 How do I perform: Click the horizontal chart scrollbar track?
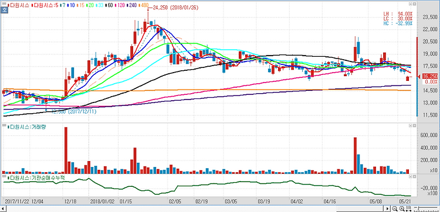(195, 208)
